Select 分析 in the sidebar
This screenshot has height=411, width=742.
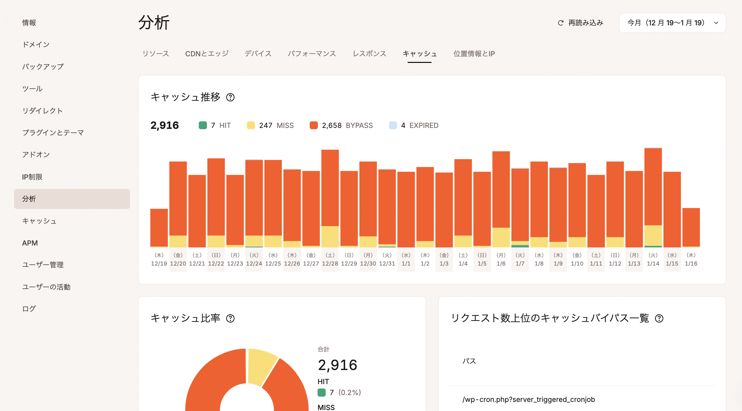pos(72,199)
